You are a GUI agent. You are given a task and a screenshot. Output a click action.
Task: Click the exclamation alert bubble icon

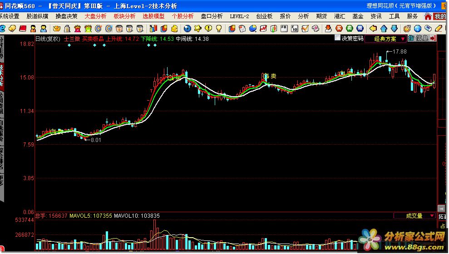[x=208, y=28]
